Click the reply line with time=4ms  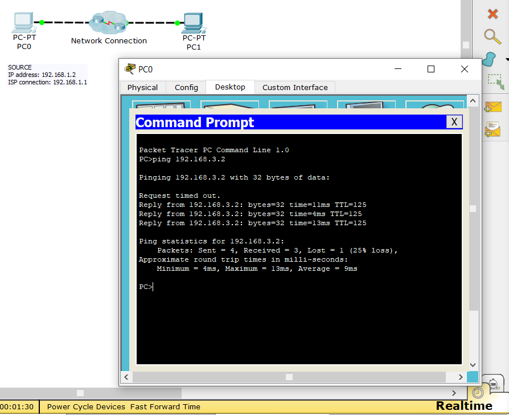(x=251, y=214)
